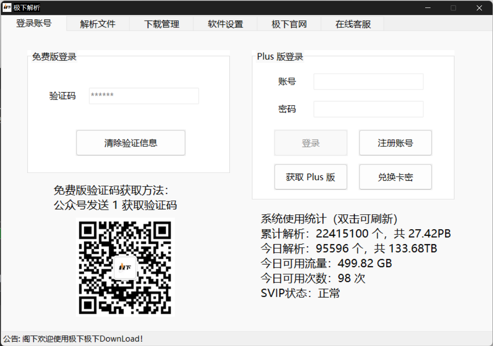Click the 公告 status bar message
Image resolution: width=493 pixels, height=346 pixels.
point(73,339)
